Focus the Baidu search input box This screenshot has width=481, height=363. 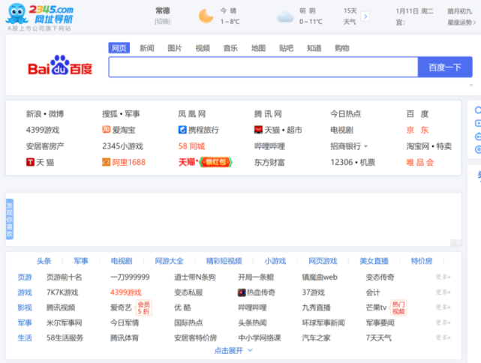point(263,67)
